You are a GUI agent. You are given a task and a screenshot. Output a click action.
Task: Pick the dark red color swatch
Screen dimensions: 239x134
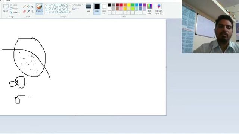pyautogui.click(x=117, y=5)
